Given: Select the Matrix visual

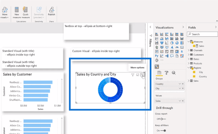Looking at the screenshot, I should pos(177,52).
